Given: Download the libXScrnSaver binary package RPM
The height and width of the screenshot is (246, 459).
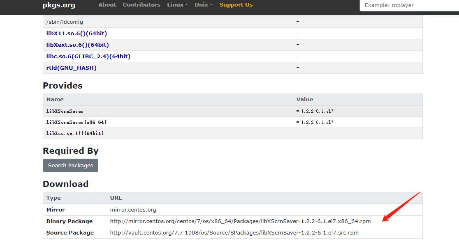Looking at the screenshot, I should [240, 221].
